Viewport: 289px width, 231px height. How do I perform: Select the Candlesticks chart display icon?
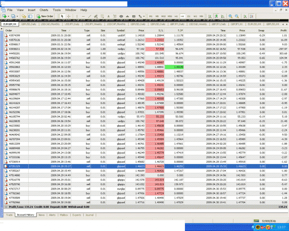coord(216,16)
